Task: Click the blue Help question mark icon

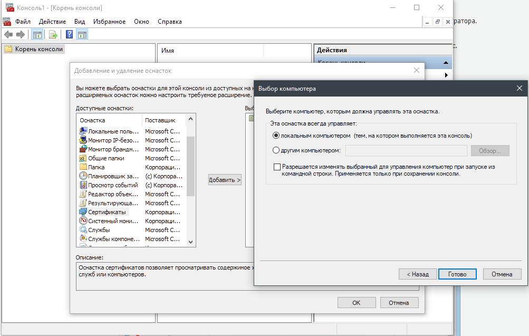Action: pos(70,35)
